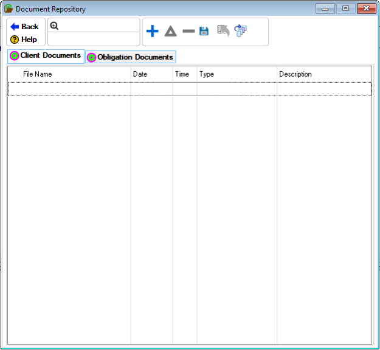380x350 pixels.
Task: Click the grey undo arrow toolbar icon
Action: click(223, 30)
